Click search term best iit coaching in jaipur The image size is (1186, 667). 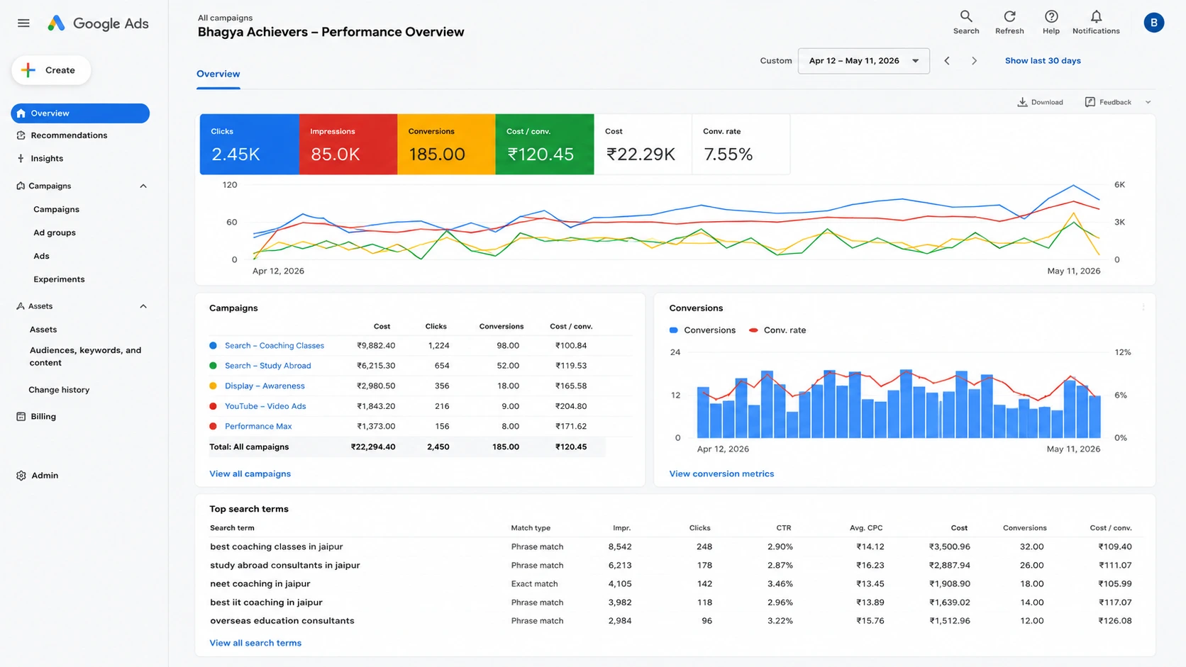[266, 602]
